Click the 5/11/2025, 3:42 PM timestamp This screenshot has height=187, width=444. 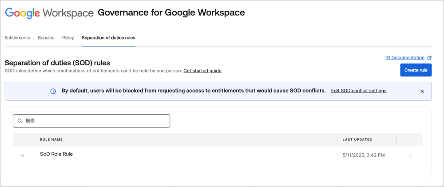coord(364,155)
